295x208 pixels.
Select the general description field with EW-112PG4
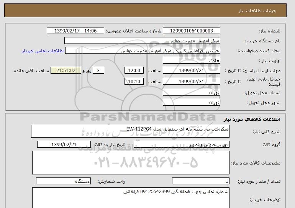130,131
